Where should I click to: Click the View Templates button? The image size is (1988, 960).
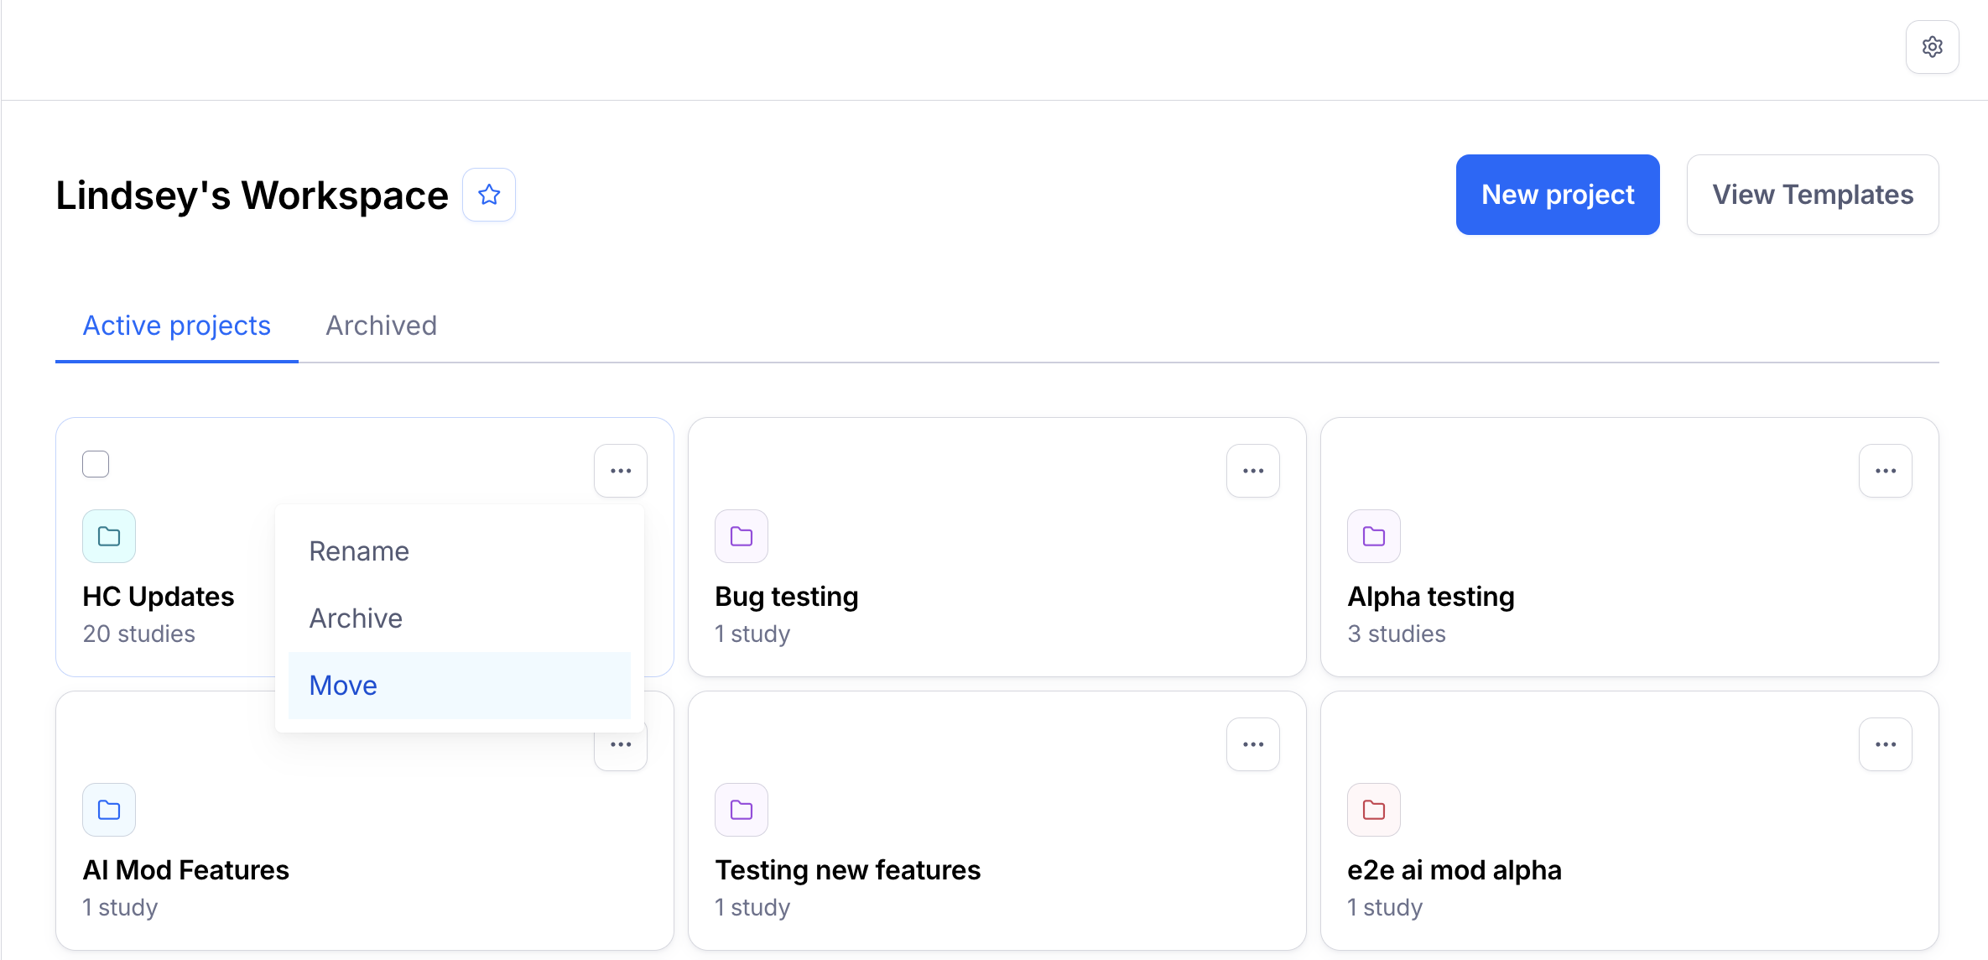point(1813,195)
